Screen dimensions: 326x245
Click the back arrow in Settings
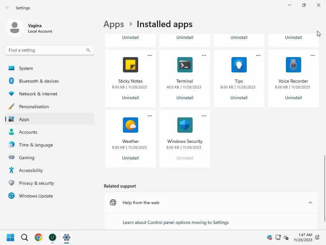8,8
